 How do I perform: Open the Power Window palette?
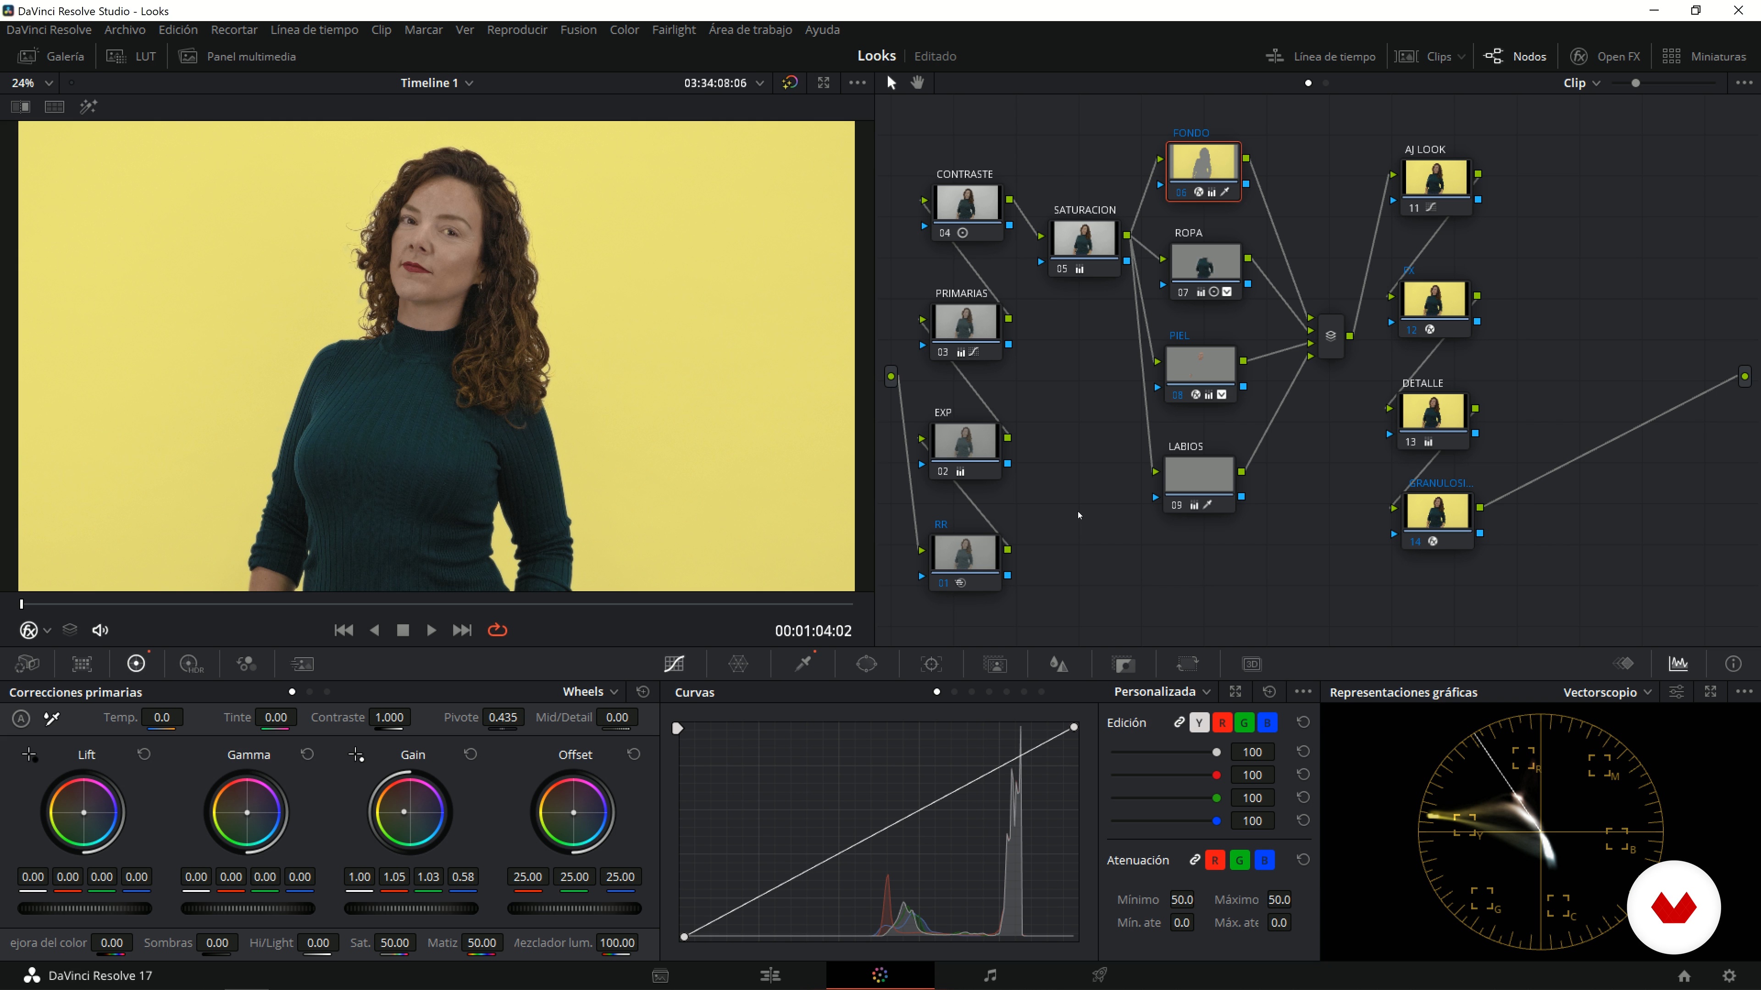coord(866,663)
